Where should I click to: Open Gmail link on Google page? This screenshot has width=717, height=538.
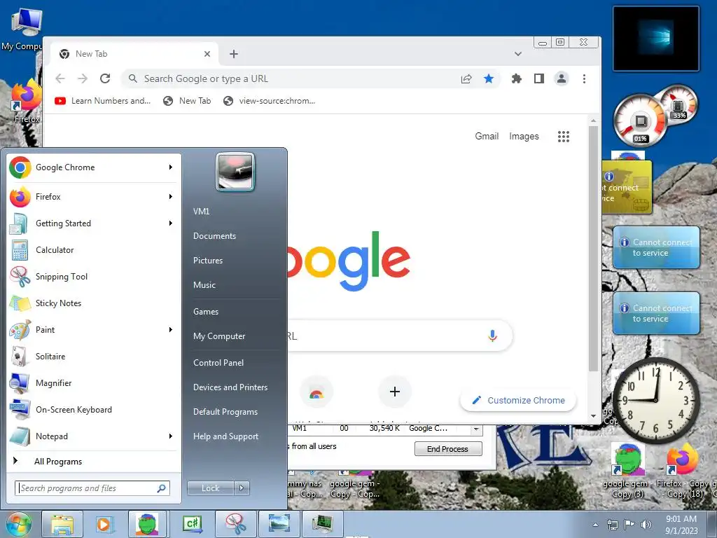[487, 137]
